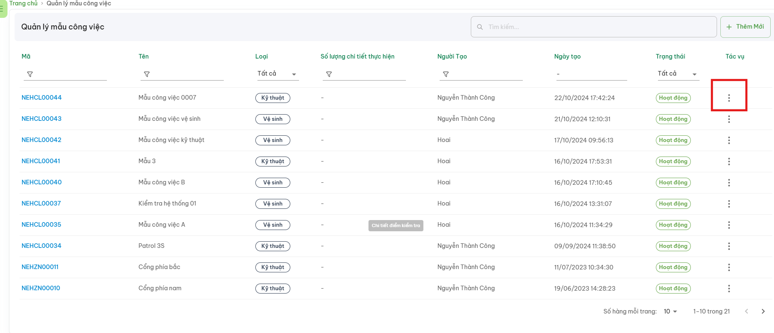Open actions menu for NEHCL00044 row
The image size is (774, 333).
(x=729, y=98)
